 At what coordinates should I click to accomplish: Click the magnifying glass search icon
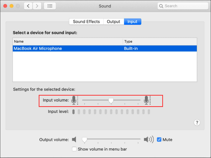coord(161,6)
